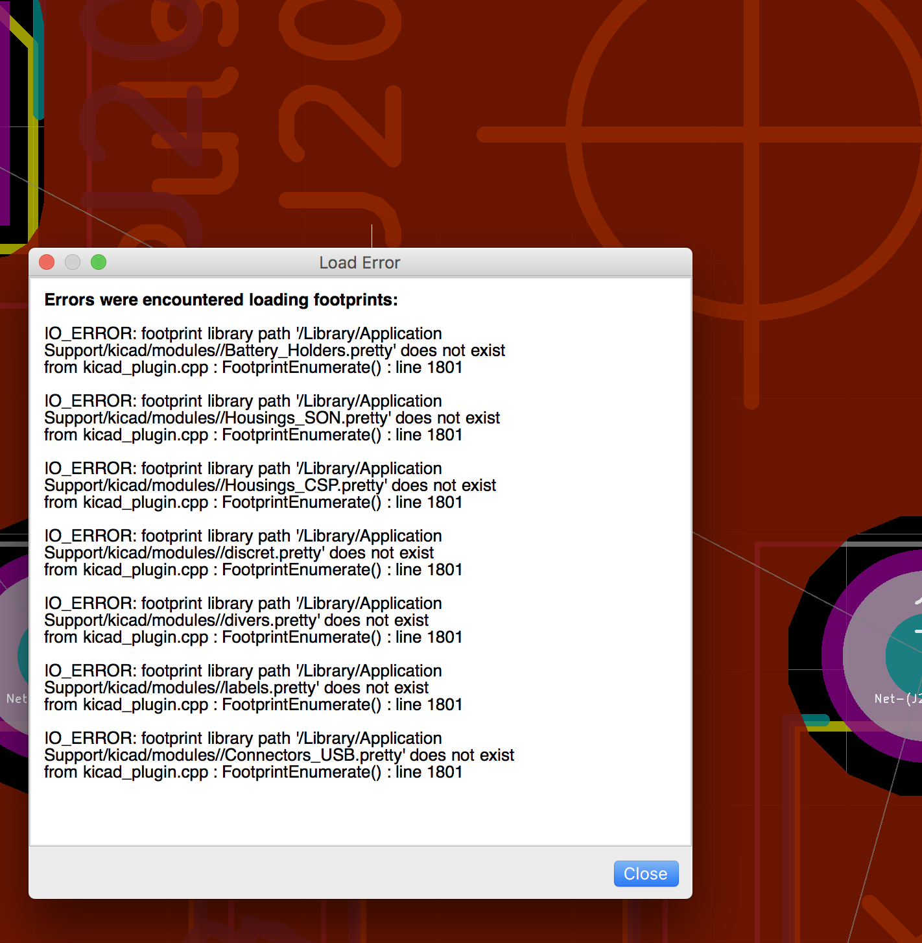Click the Housings_SON.pretty error message
Image resolution: width=922 pixels, height=943 pixels.
272,418
